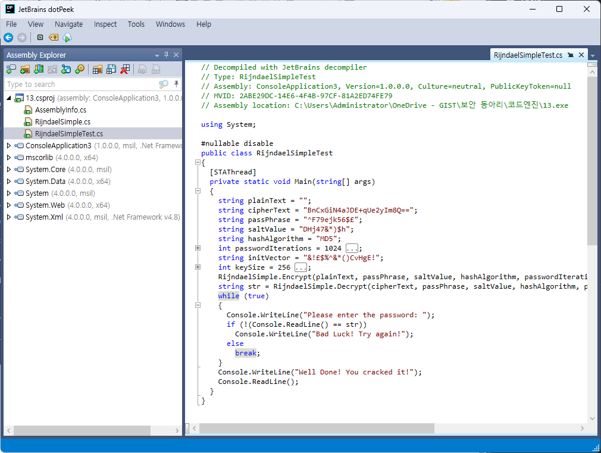Image resolution: width=601 pixels, height=453 pixels.
Task: Click the chip-shaped process explorer toolbar icon
Action: (x=40, y=38)
